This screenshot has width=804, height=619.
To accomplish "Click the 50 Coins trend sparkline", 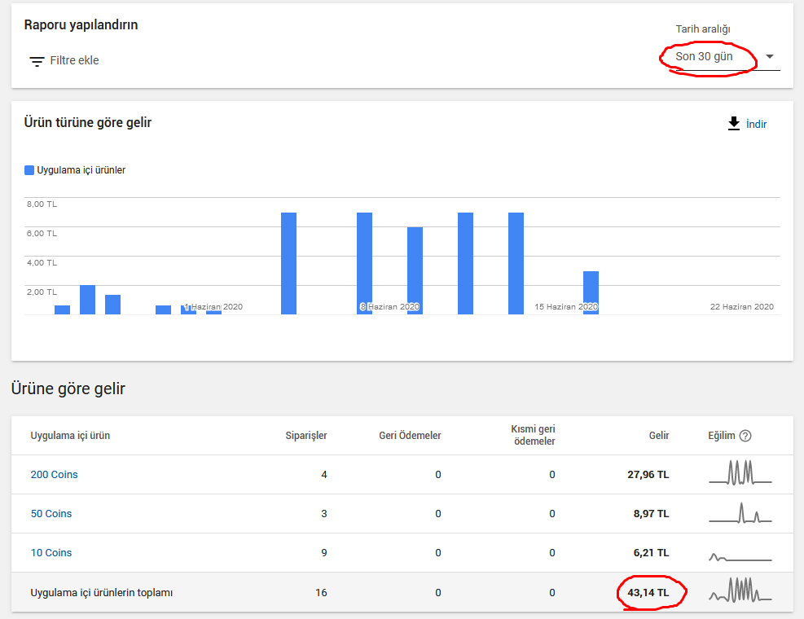I will pos(740,513).
